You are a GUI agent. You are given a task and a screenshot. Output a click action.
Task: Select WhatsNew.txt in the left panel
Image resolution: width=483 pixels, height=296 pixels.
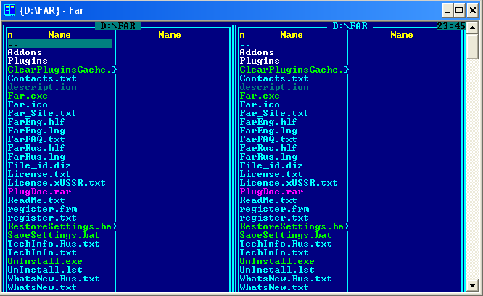(42, 287)
